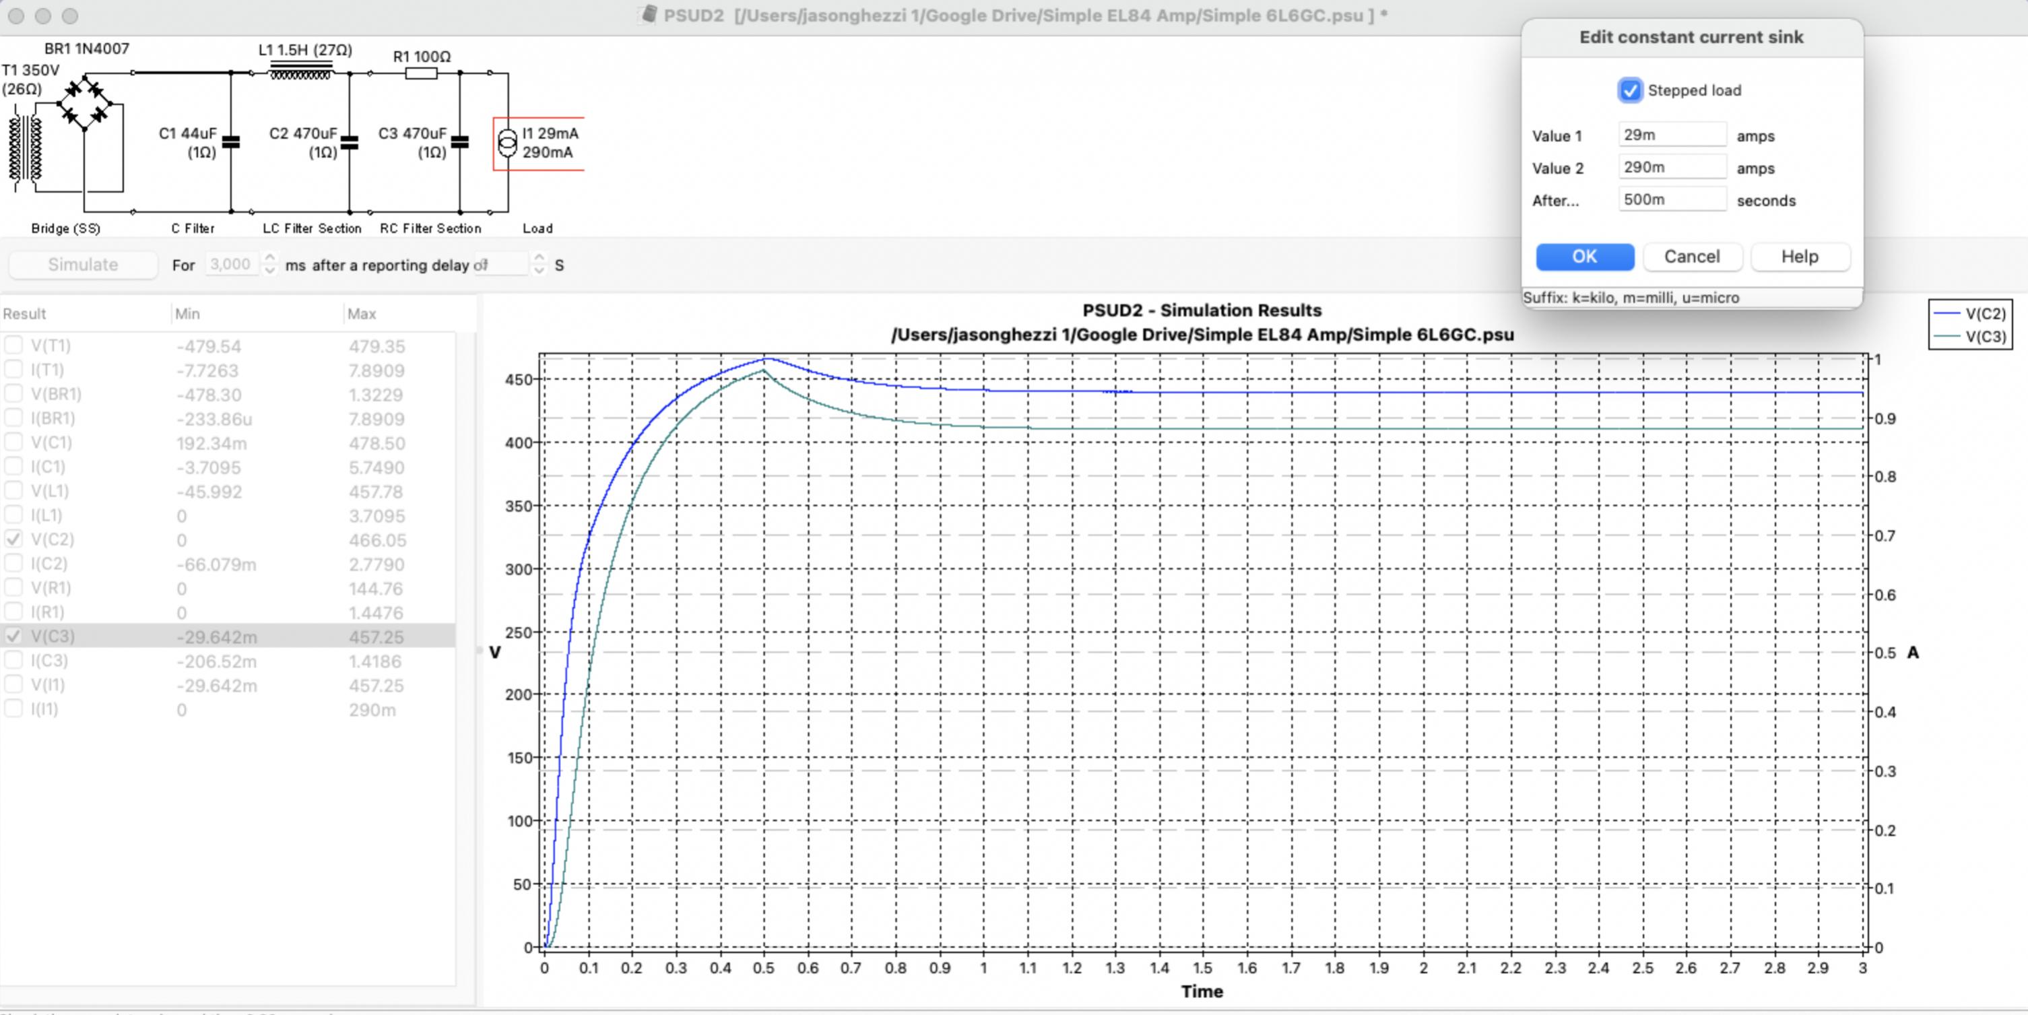Enable the V(C1) result checkbox

click(13, 443)
